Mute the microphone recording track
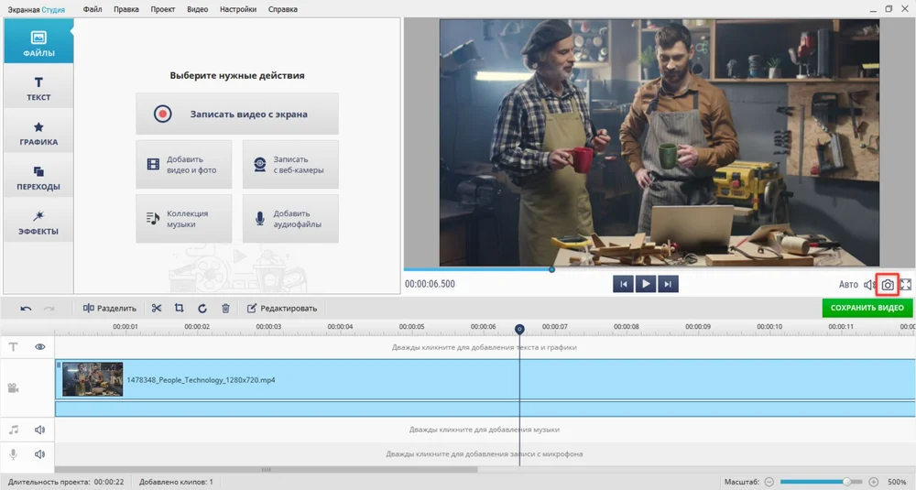Viewport: 916px width, 490px height. 40,453
